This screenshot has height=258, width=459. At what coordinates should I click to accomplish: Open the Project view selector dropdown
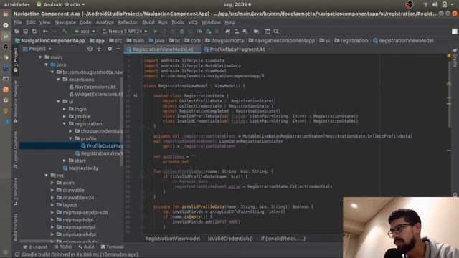pyautogui.click(x=37, y=49)
